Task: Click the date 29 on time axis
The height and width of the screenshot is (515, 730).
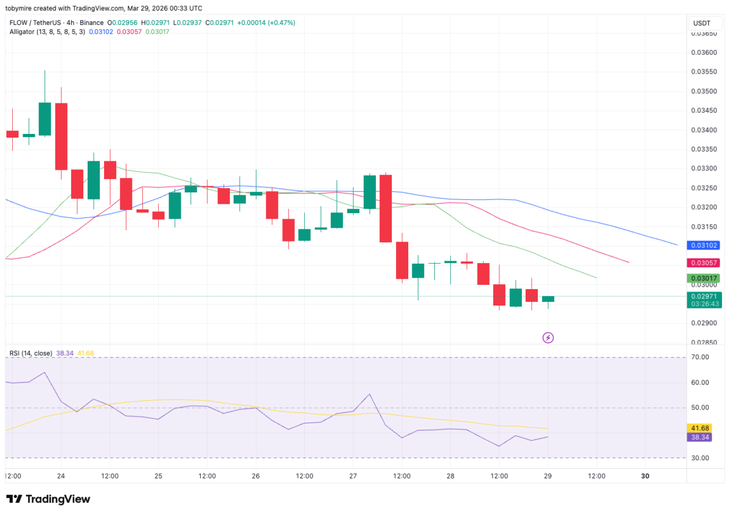Action: 547,476
